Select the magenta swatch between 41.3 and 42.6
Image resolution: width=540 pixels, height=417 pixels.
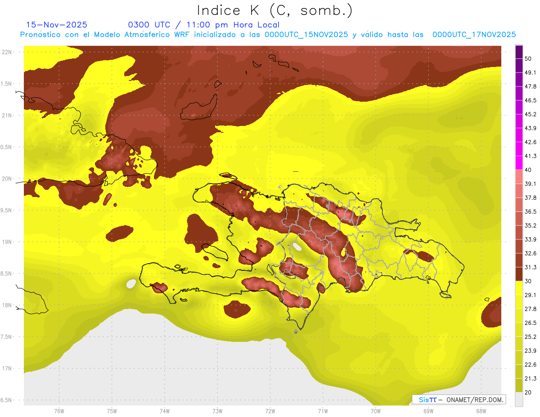point(519,149)
